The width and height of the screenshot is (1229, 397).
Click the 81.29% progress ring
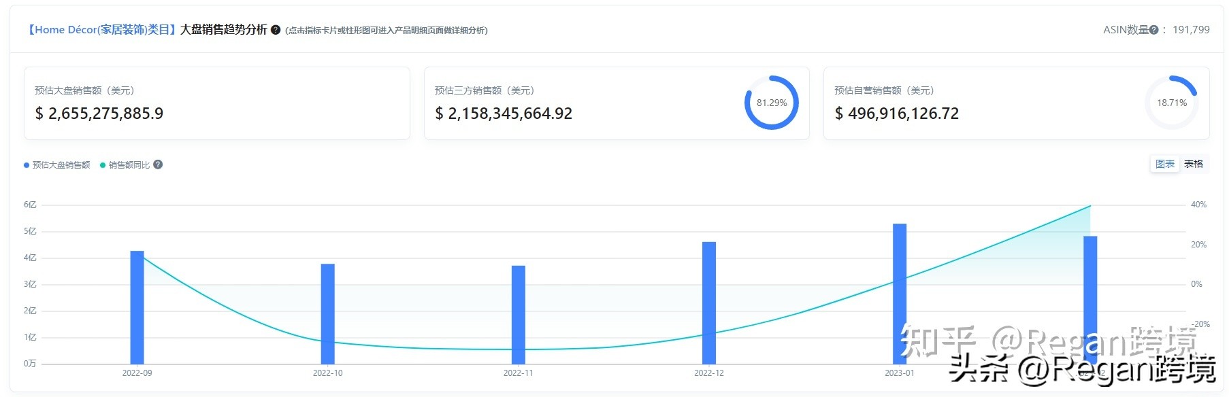click(772, 103)
